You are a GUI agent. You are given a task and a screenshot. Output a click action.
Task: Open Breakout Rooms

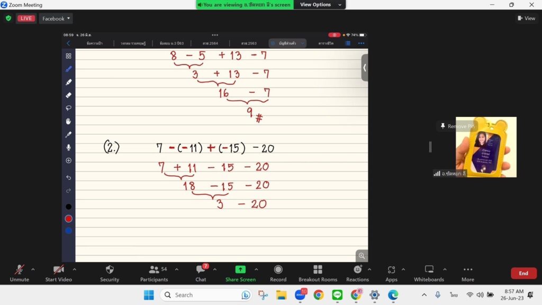click(318, 273)
